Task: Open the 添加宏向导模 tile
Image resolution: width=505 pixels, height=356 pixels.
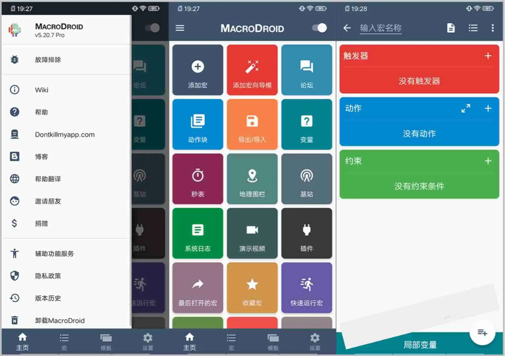Action: pyautogui.click(x=252, y=70)
